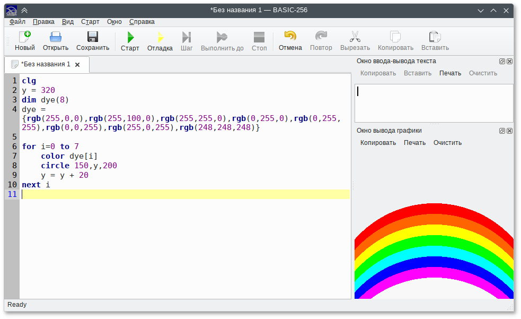Screen dimensions: 521x319
Task: Open the Файл menu
Action: pos(17,22)
